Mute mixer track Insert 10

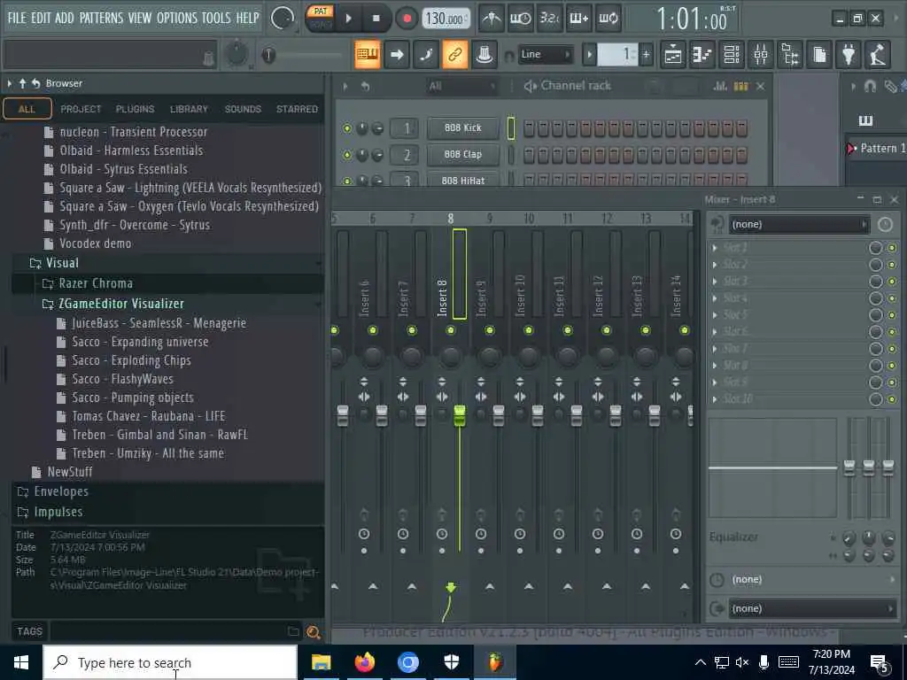coord(529,330)
